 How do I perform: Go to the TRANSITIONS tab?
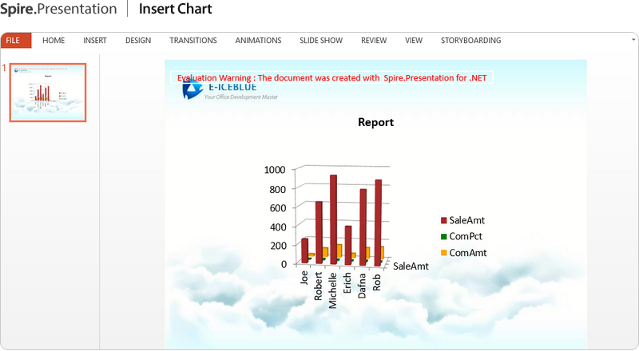[192, 41]
